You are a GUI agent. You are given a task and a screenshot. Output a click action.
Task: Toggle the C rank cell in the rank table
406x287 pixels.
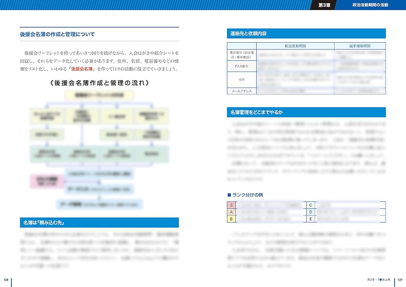point(311,206)
